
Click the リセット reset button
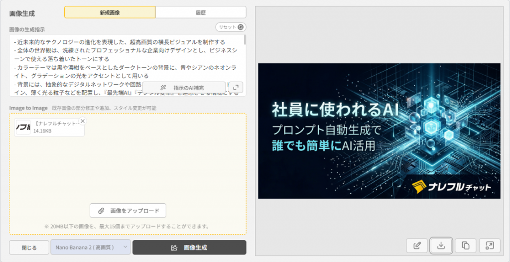tap(231, 27)
